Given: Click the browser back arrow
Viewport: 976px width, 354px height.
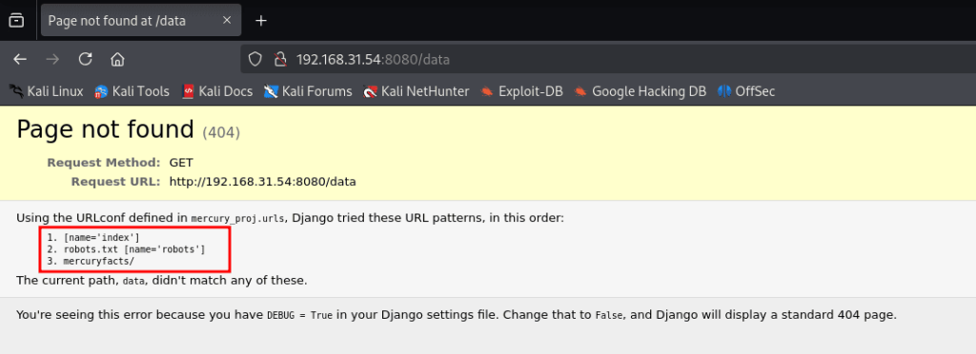Looking at the screenshot, I should pos(21,60).
